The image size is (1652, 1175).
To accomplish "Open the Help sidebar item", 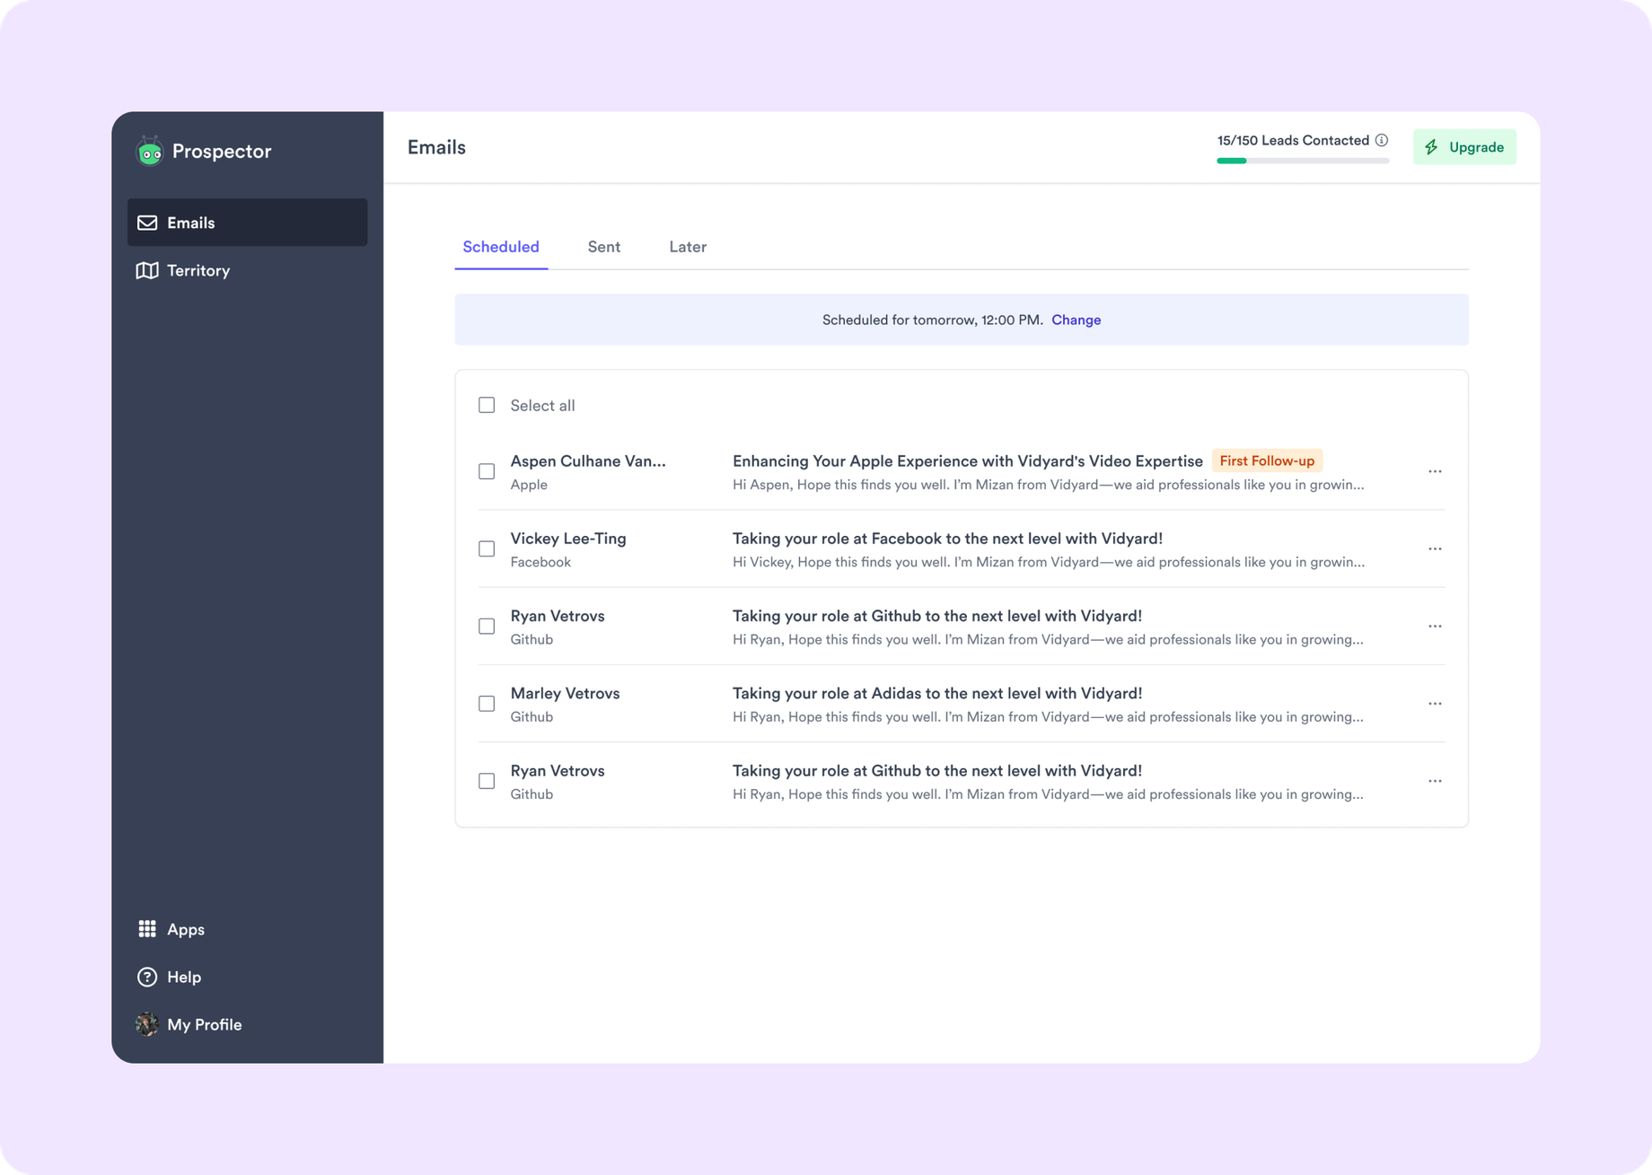I will point(247,977).
